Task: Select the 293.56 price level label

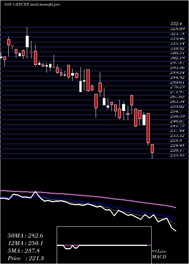Action: (177, 68)
